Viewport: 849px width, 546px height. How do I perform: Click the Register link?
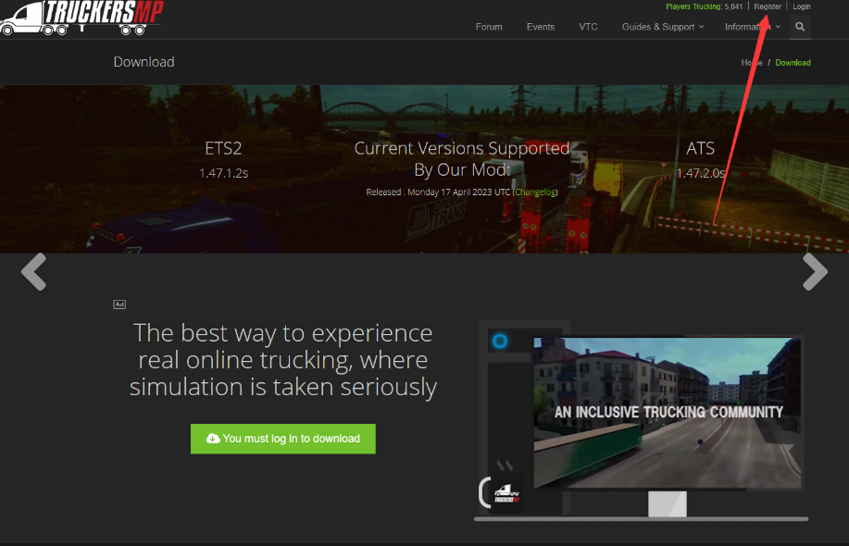click(x=768, y=6)
